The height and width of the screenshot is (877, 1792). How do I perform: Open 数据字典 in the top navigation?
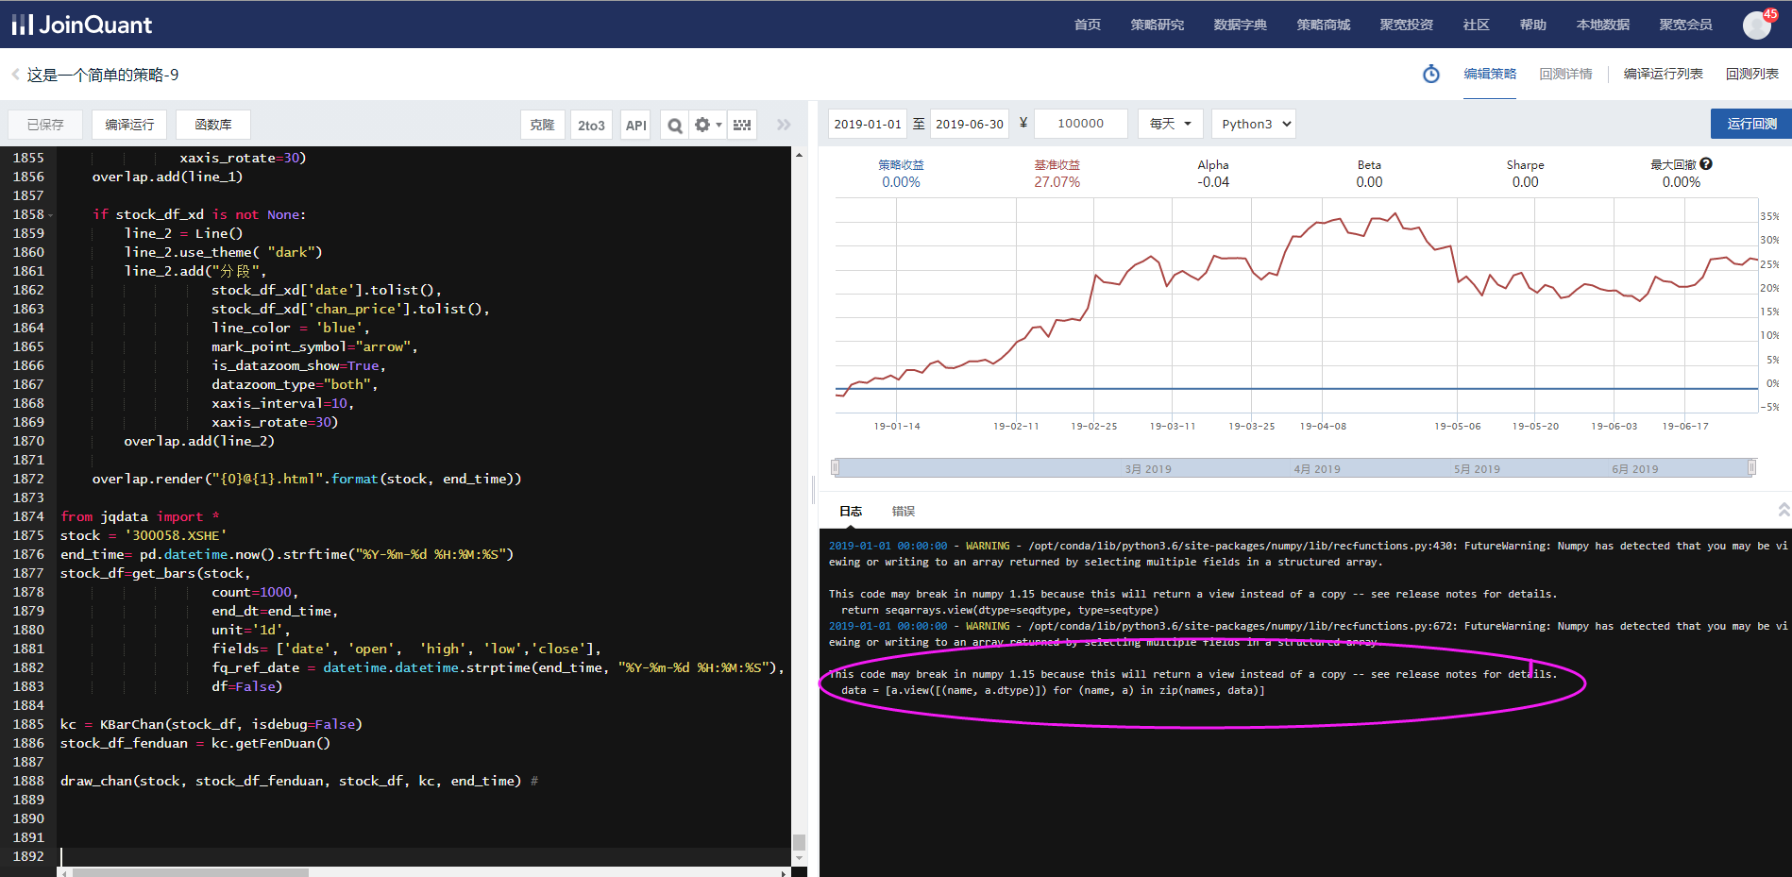pos(1240,25)
